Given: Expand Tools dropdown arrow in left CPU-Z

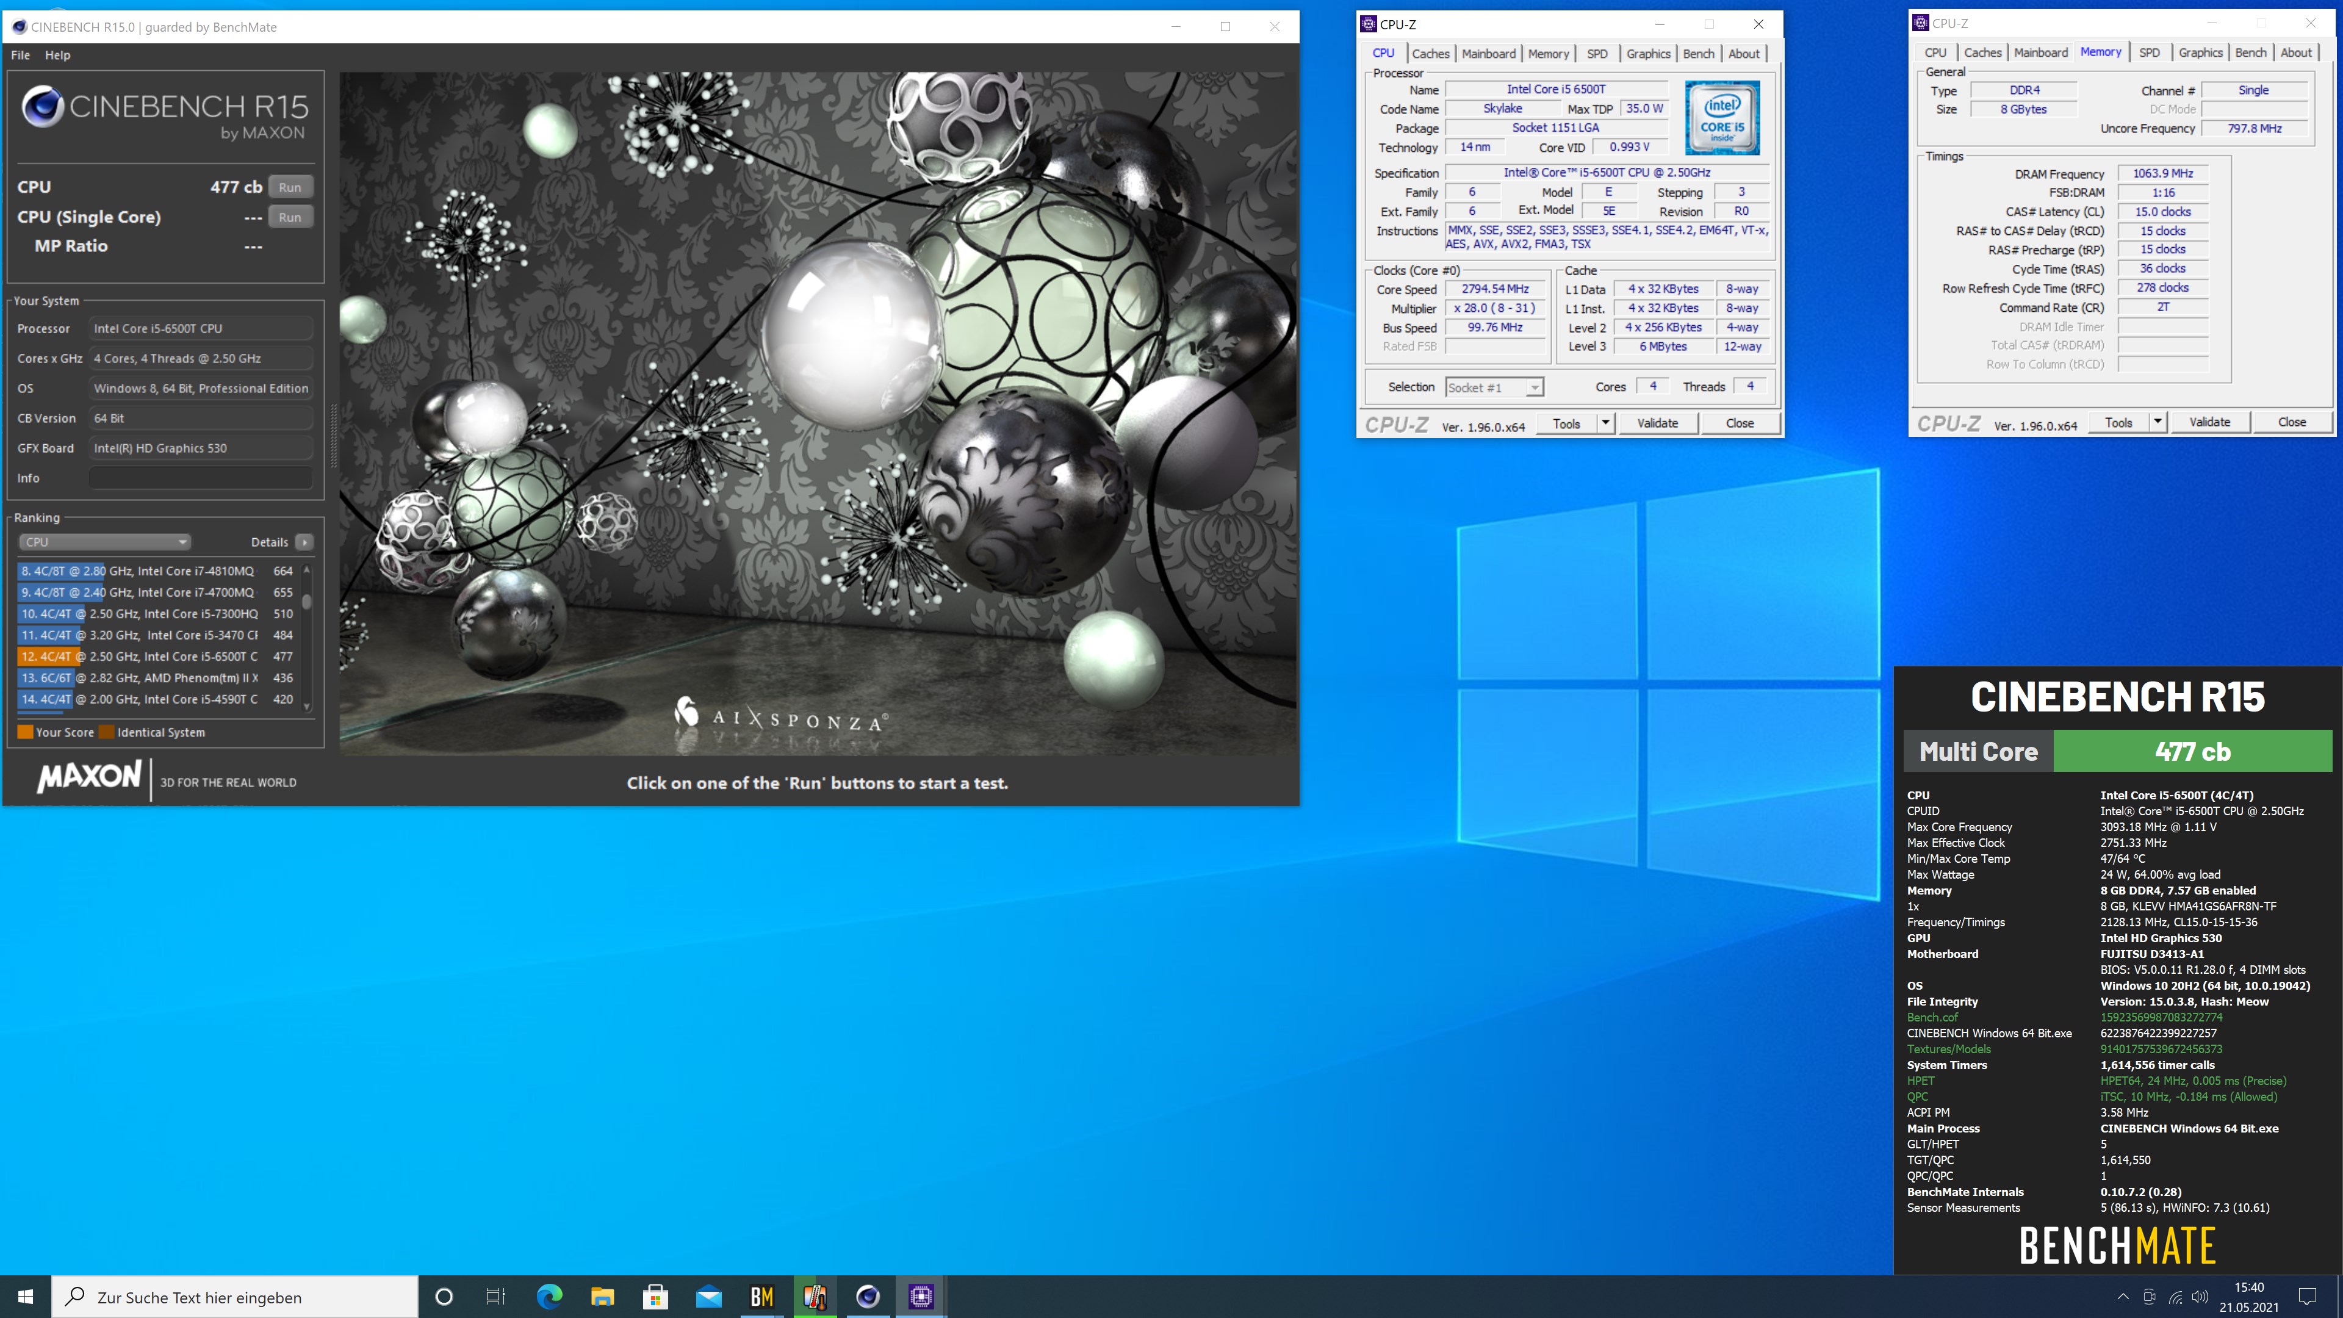Looking at the screenshot, I should (x=1605, y=423).
